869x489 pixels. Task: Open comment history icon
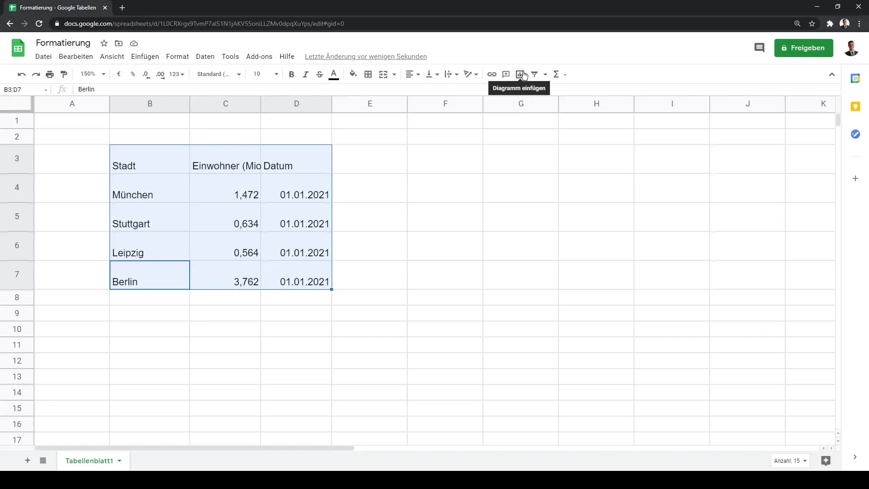759,48
